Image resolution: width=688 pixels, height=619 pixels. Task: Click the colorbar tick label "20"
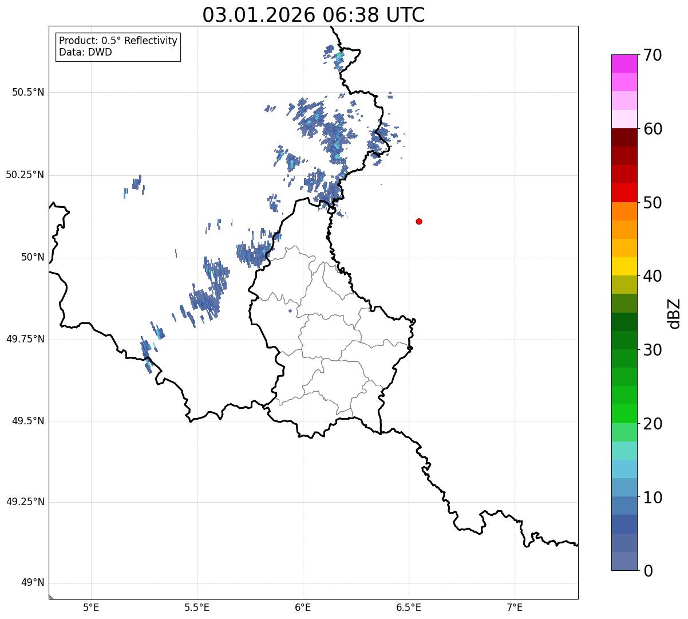click(x=652, y=424)
